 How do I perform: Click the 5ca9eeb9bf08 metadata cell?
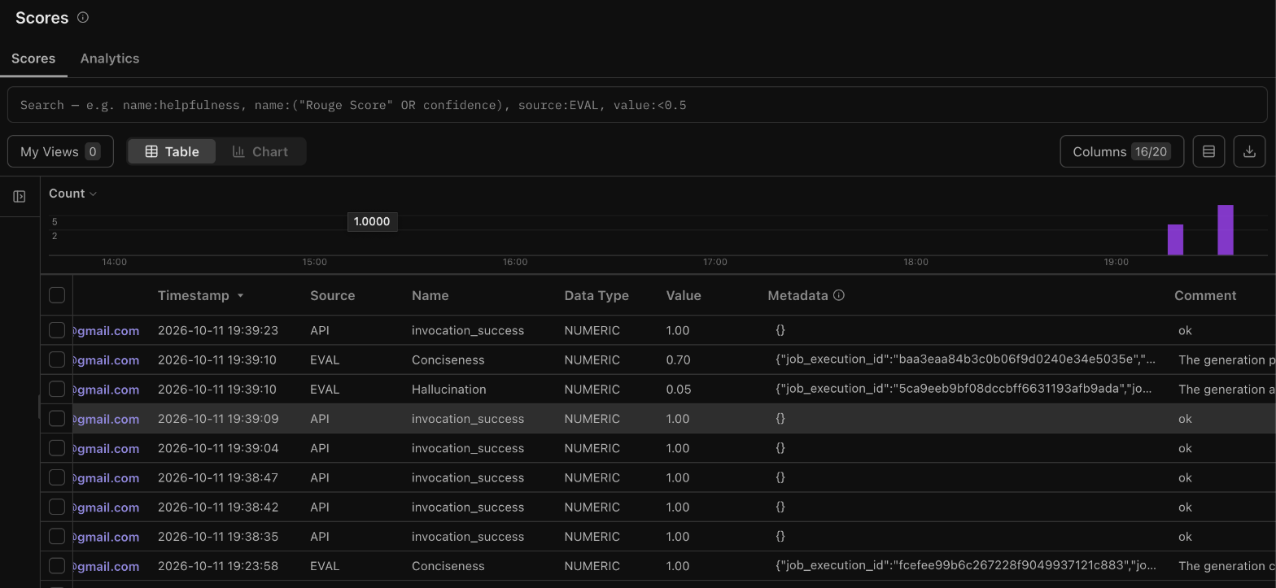point(964,388)
